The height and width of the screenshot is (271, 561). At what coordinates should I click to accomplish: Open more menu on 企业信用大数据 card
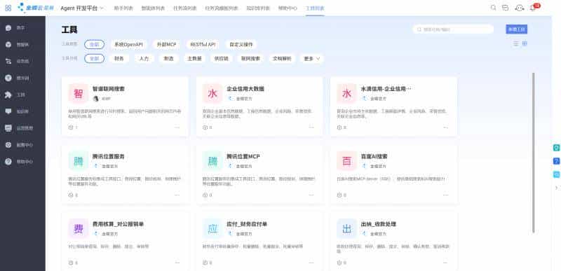pyautogui.click(x=311, y=127)
